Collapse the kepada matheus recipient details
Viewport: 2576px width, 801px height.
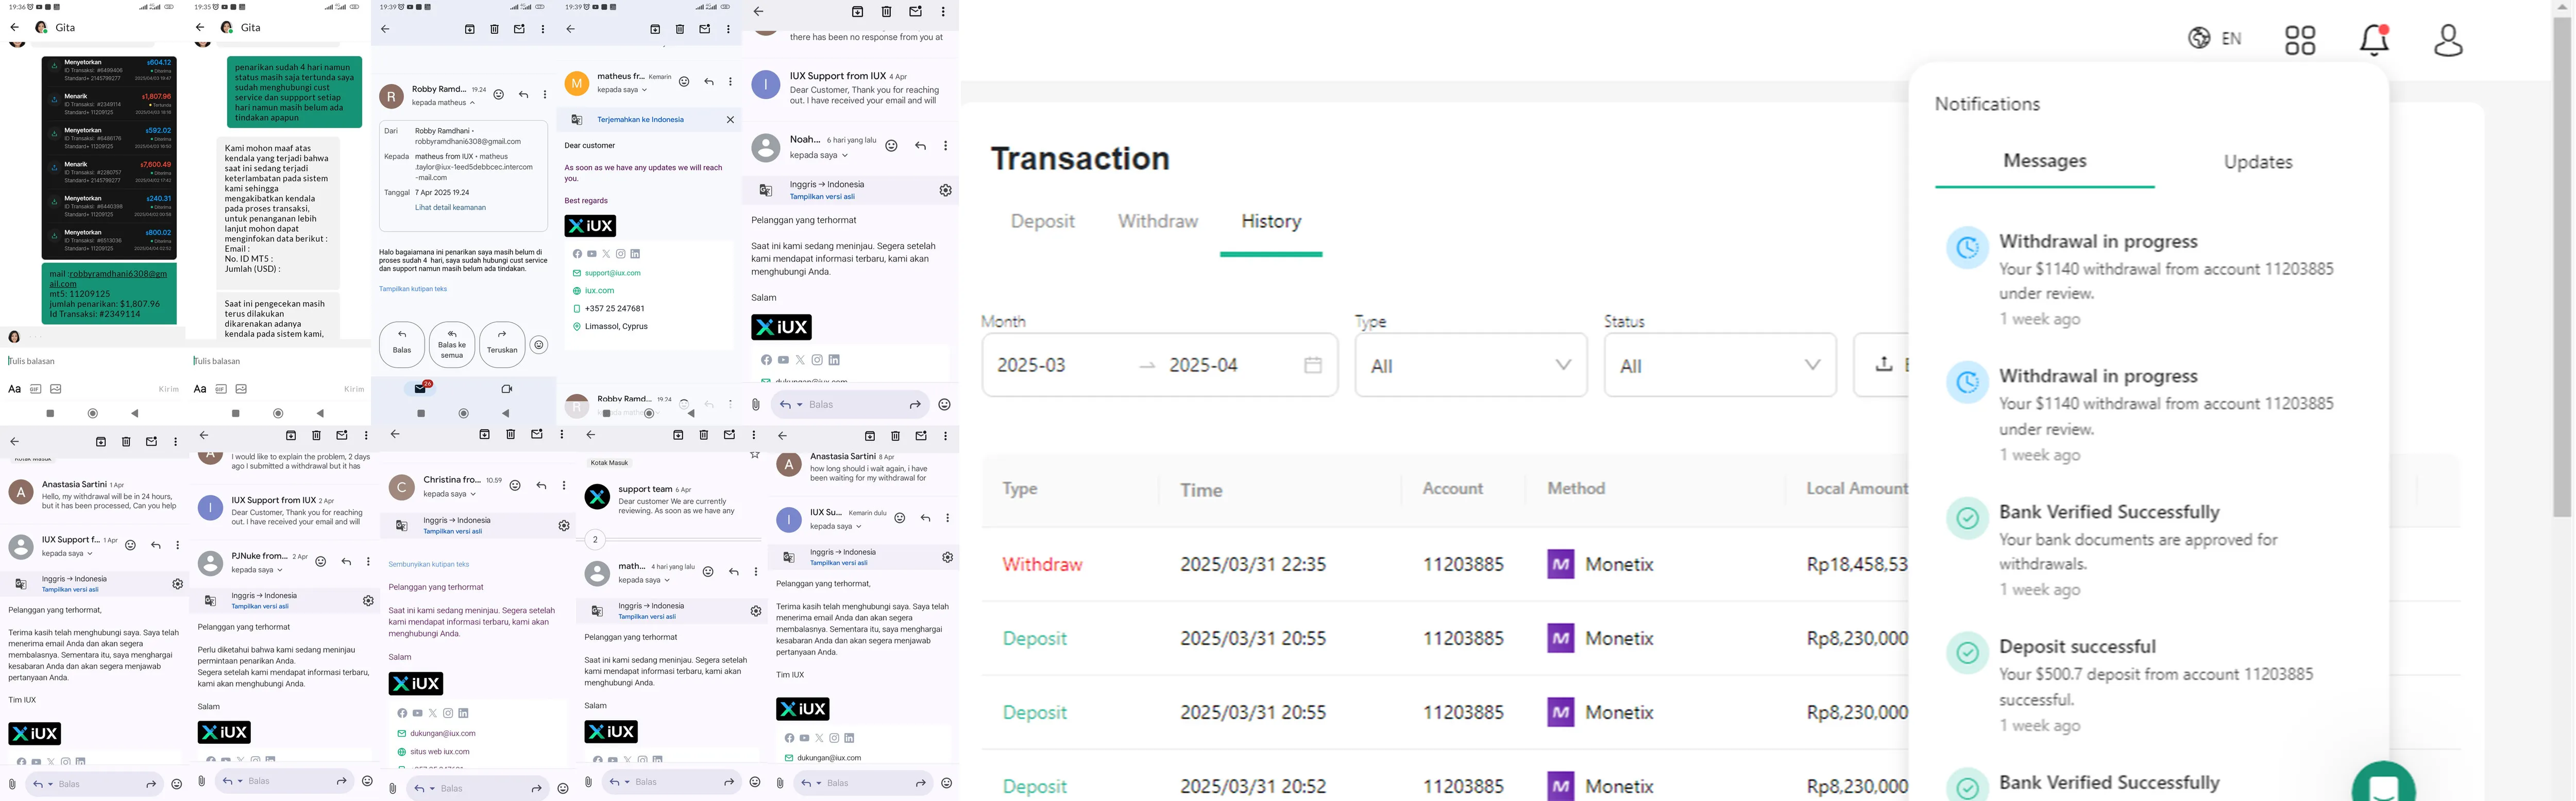click(x=443, y=102)
